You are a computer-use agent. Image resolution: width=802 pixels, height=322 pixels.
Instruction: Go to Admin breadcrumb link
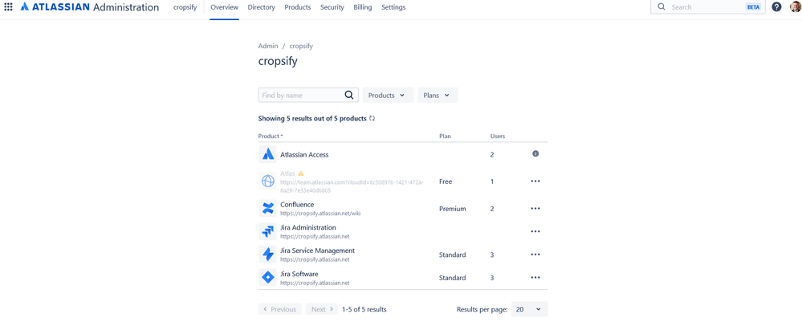pyautogui.click(x=268, y=46)
